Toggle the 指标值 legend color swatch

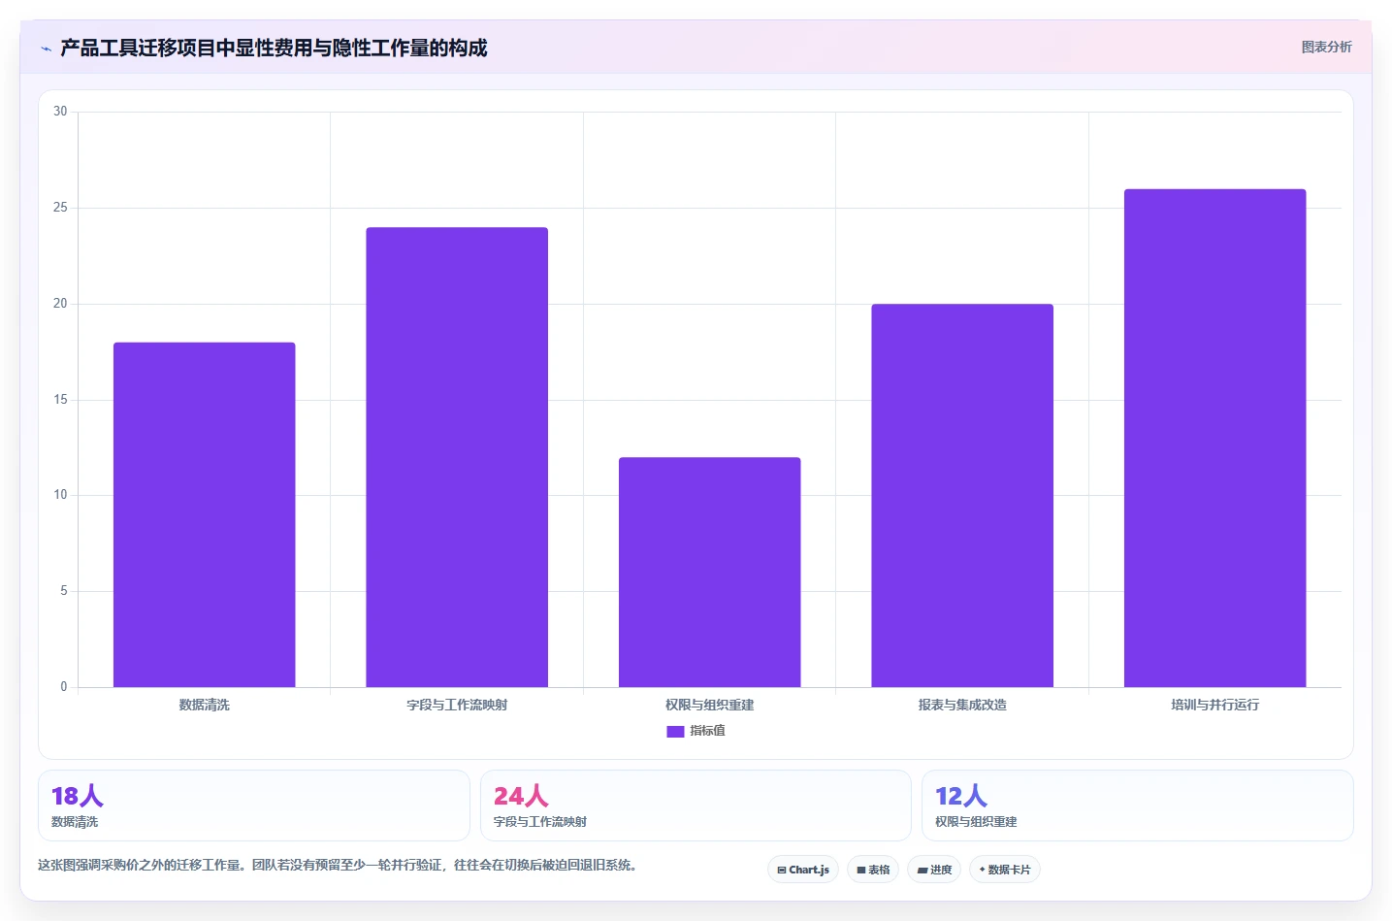point(675,732)
